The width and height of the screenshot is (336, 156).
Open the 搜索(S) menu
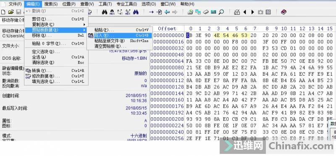[50, 4]
